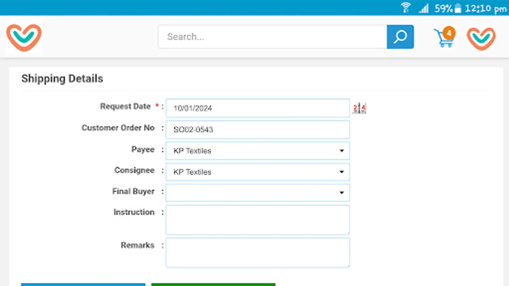509x286 pixels.
Task: Open the Final Buyer dropdown
Action: [x=258, y=193]
